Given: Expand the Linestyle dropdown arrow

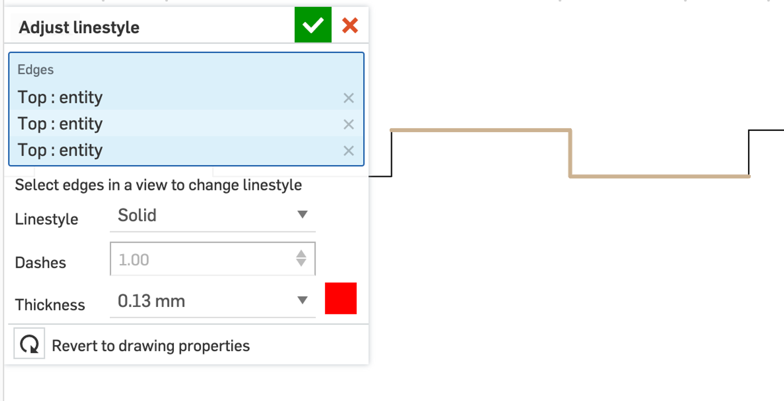Looking at the screenshot, I should [x=303, y=214].
